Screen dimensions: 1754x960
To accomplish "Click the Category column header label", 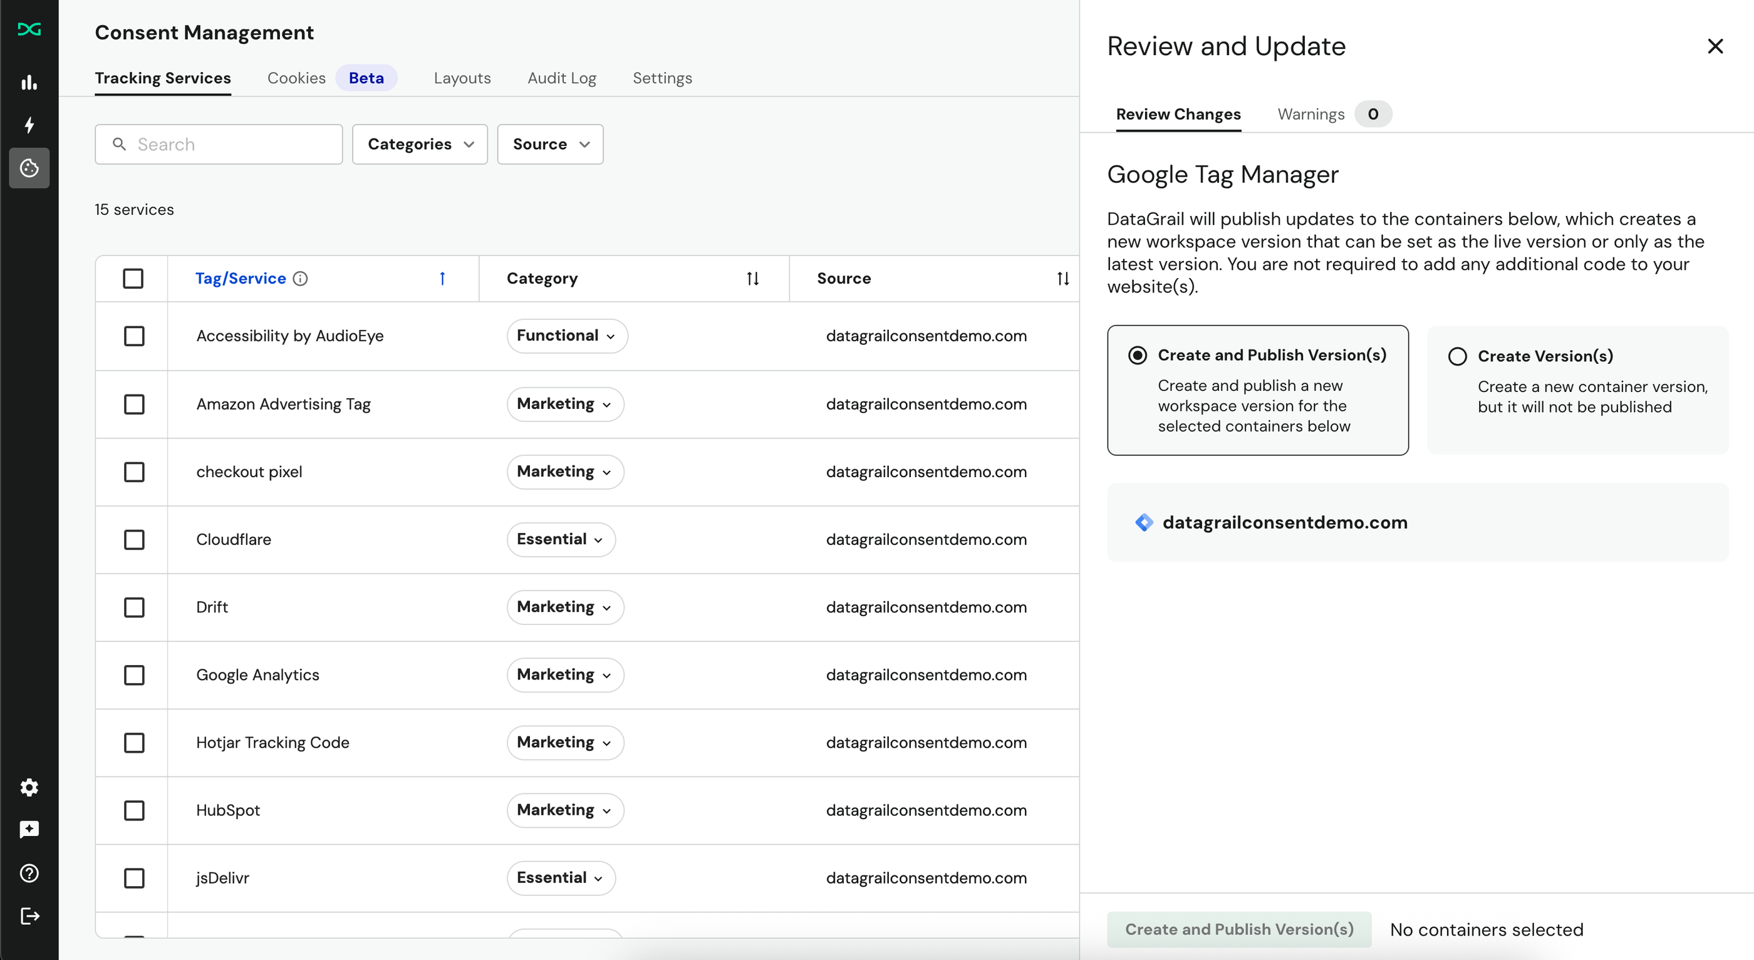I will (542, 279).
